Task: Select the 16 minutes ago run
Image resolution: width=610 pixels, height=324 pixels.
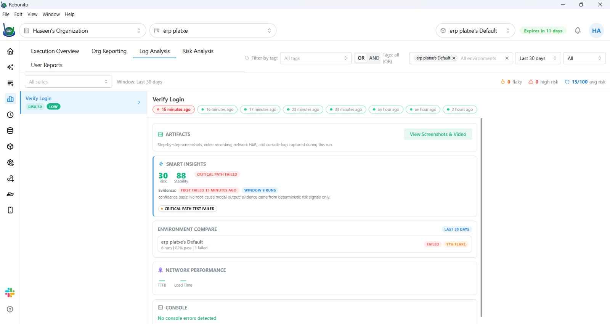Action: coord(217,109)
